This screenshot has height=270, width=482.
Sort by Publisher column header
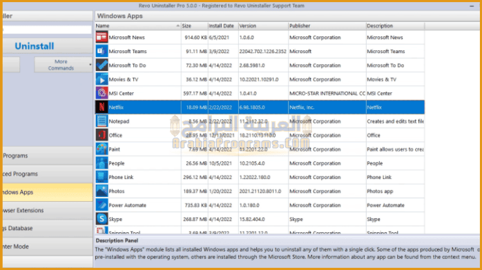[327, 25]
